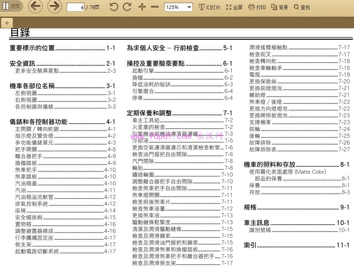Print the document using 打印
The image size is (354, 270).
257,7
